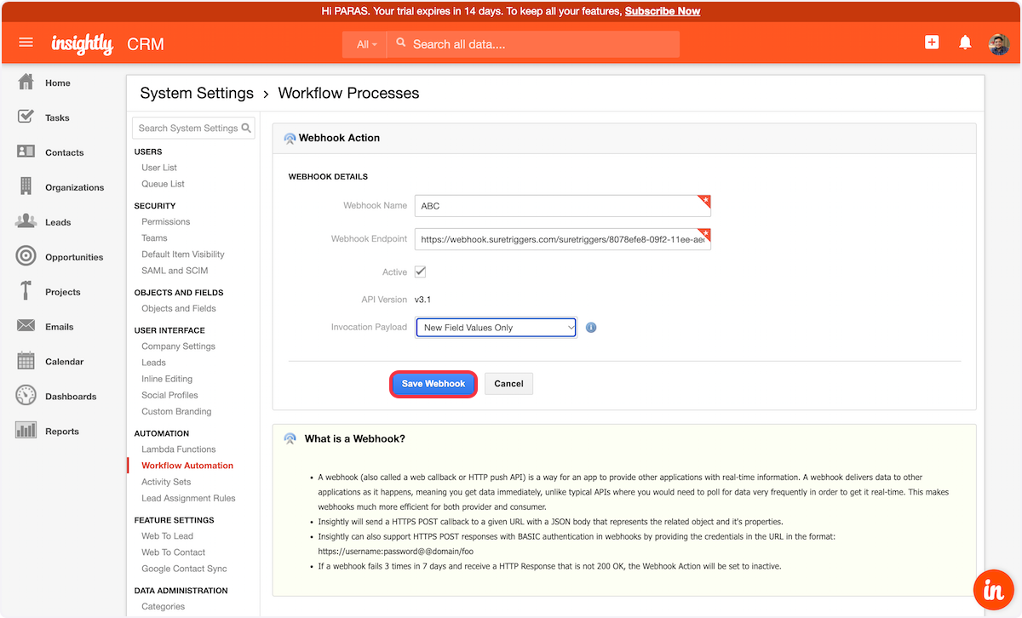Open User List settings
Viewport: 1022px width, 618px height.
pos(159,168)
